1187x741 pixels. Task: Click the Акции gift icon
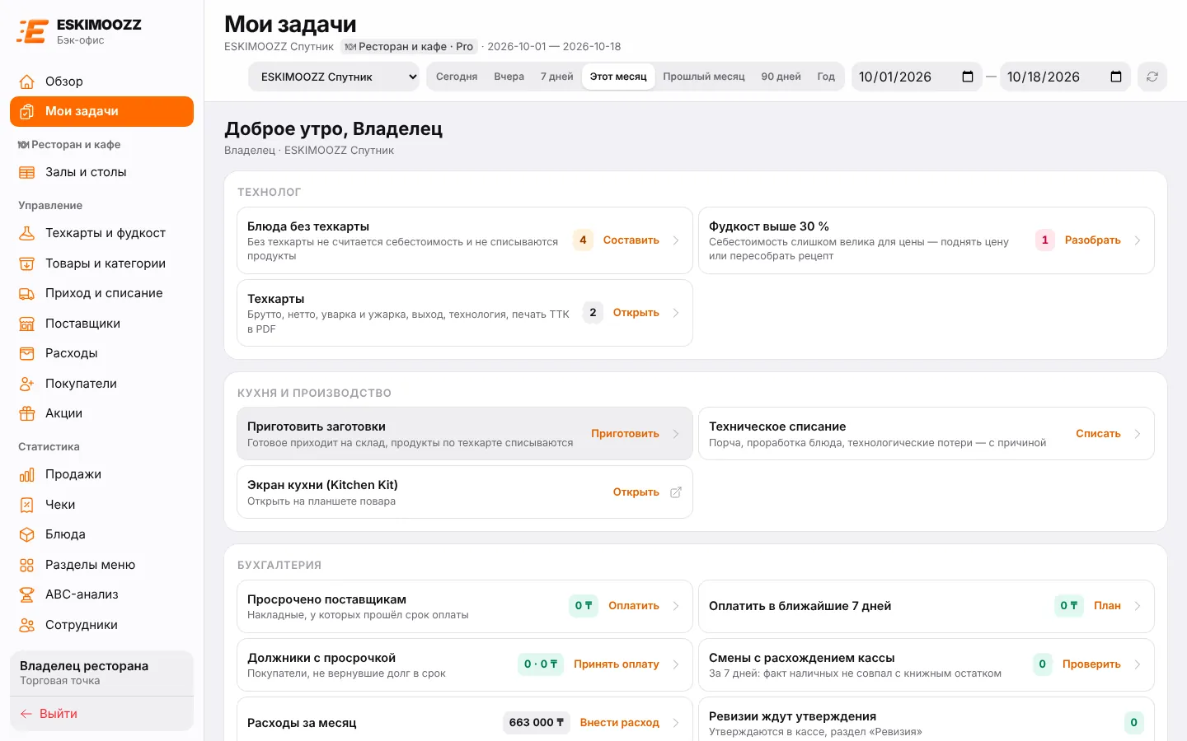pos(27,413)
